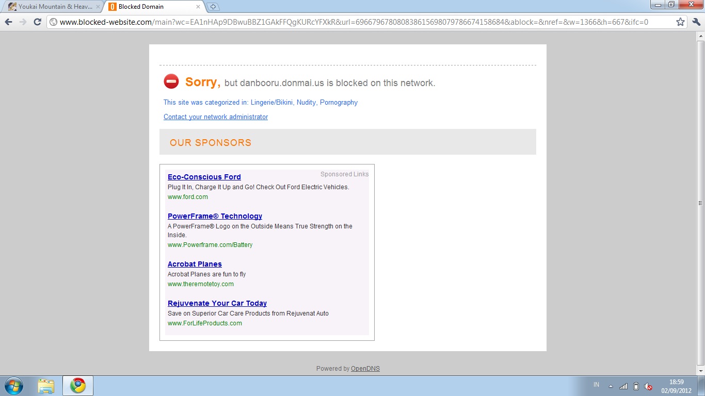Viewport: 705px width, 396px height.
Task: Open Windows Explorer from the taskbar
Action: (x=46, y=386)
